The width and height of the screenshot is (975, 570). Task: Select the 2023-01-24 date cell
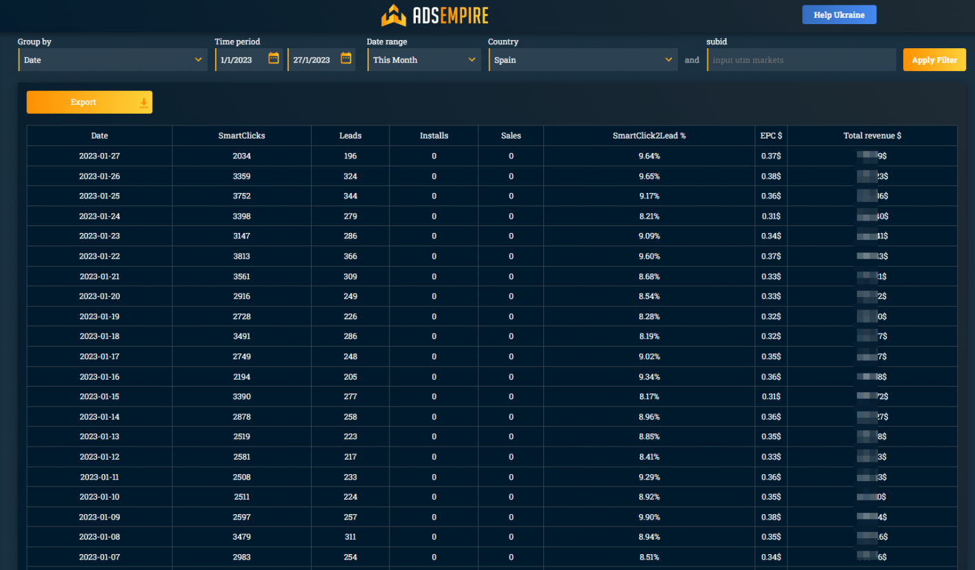click(99, 216)
